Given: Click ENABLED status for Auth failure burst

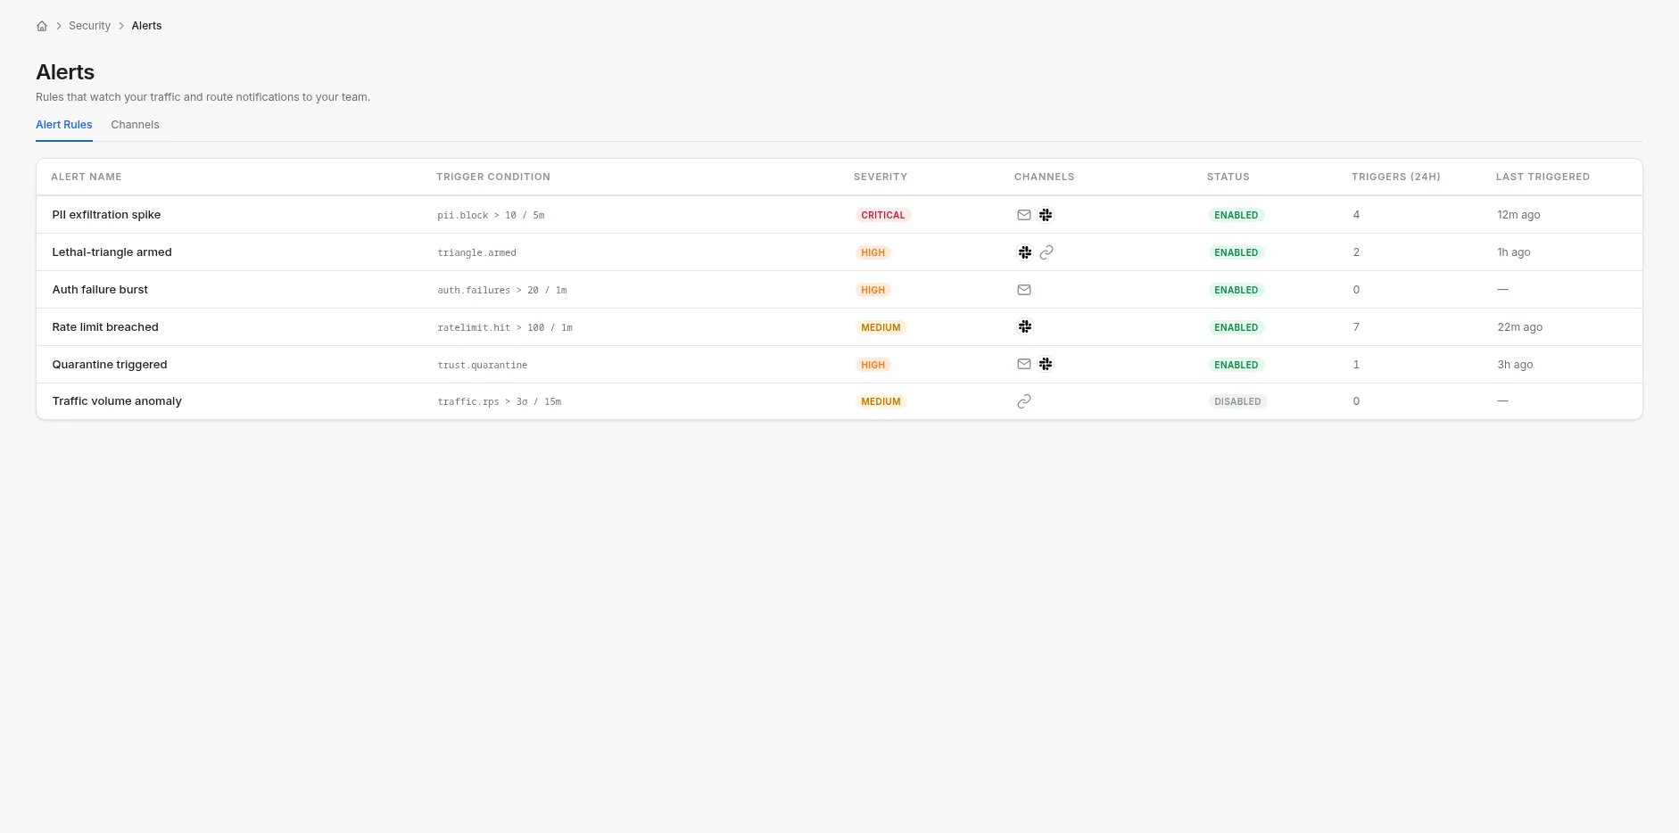Looking at the screenshot, I should click(1237, 290).
